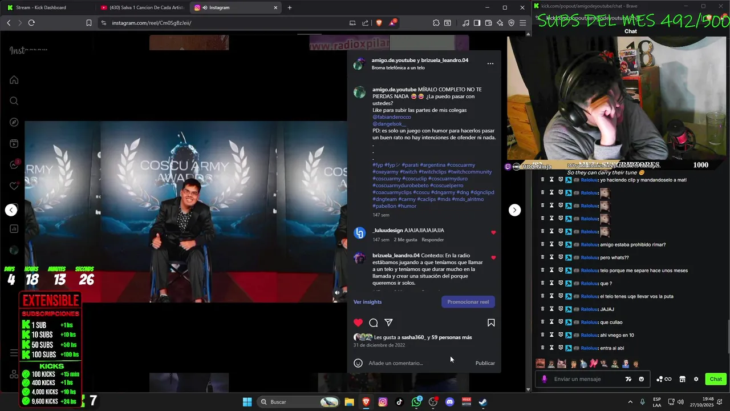Toggle mute on the reel video
The image size is (730, 411).
337,292
